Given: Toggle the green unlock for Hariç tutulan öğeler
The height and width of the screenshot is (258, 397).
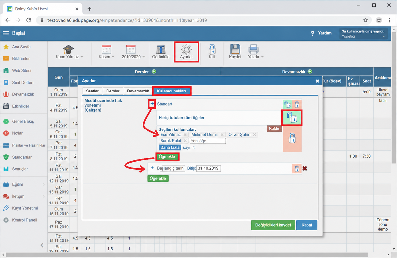Looking at the screenshot, I should 292,118.
